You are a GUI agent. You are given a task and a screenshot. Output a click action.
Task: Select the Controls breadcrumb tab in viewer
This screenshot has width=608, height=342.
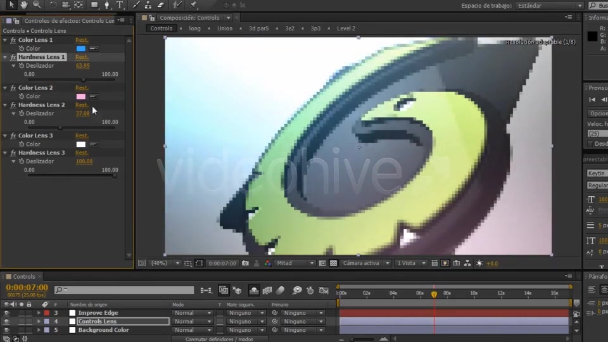(x=161, y=28)
